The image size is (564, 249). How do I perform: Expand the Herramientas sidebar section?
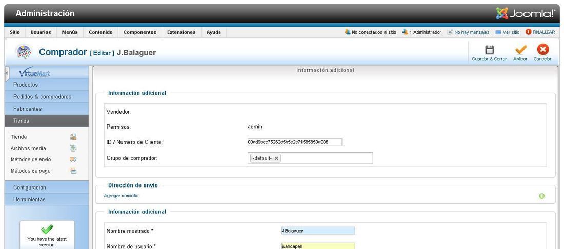pos(47,199)
